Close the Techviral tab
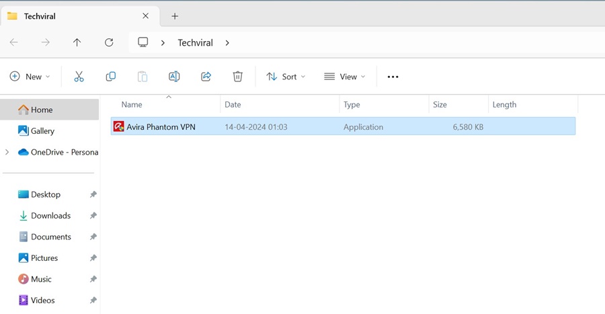This screenshot has width=605, height=314. point(145,16)
